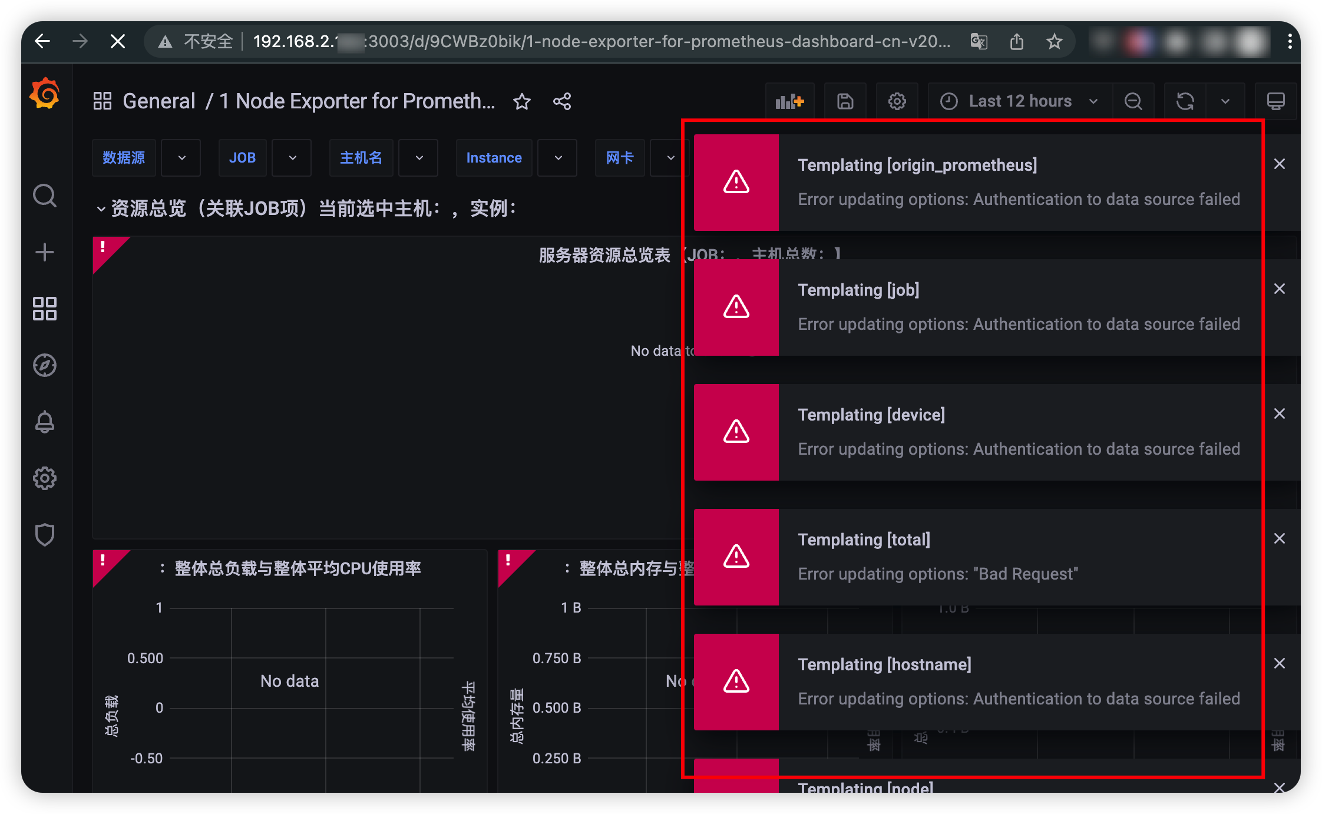Dismiss the Templating [job] error alert

pyautogui.click(x=1279, y=289)
